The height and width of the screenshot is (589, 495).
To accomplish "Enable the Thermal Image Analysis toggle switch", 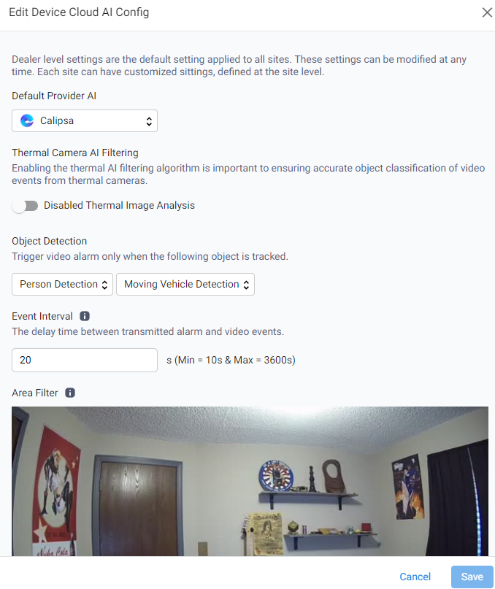I will click(x=25, y=206).
